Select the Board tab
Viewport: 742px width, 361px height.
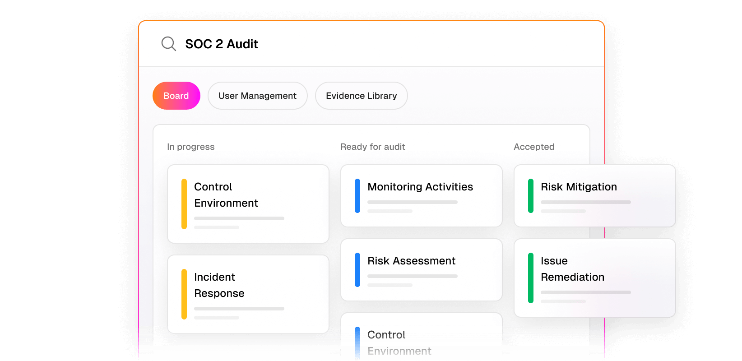point(176,96)
